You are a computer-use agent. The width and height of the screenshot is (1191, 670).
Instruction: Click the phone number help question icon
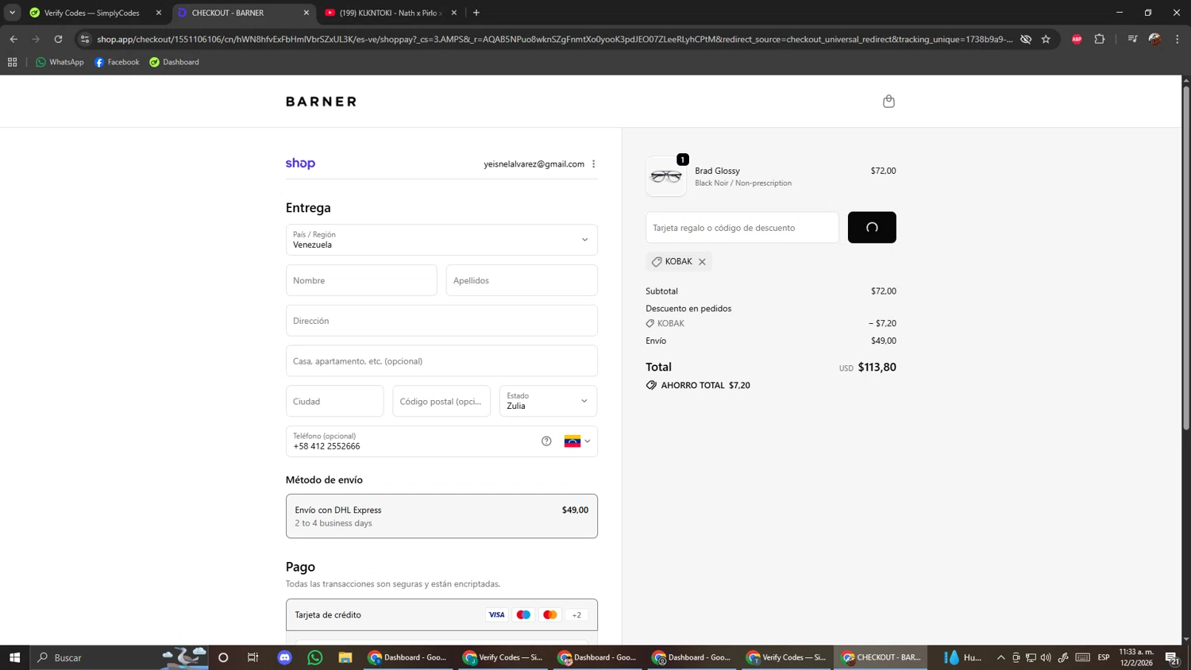click(546, 441)
